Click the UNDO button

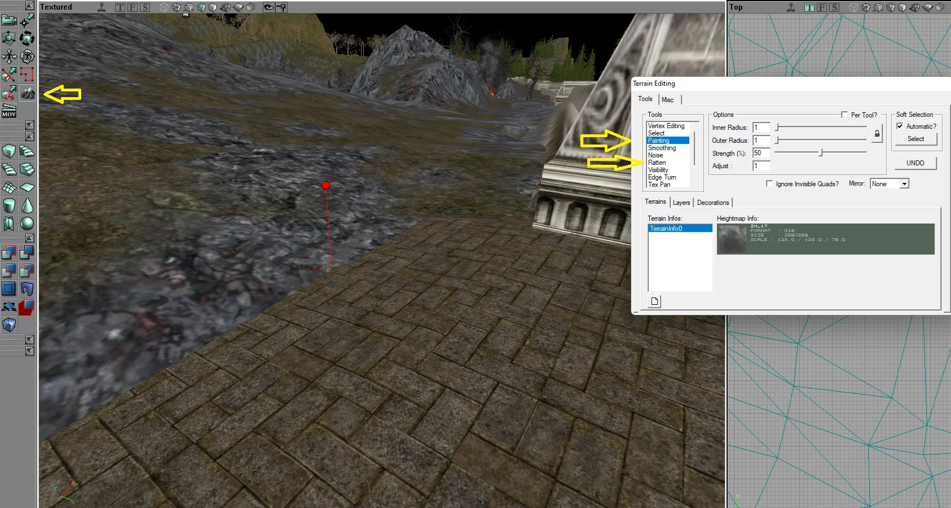(x=915, y=163)
